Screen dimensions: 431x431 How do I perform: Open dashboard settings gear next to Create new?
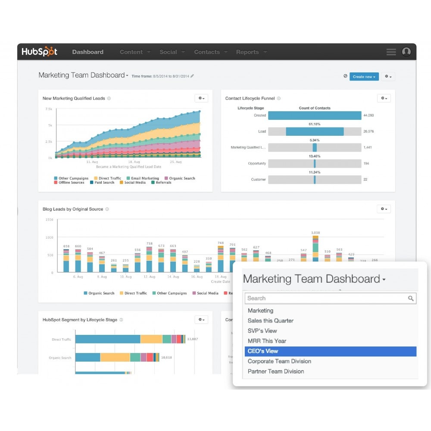pos(388,76)
